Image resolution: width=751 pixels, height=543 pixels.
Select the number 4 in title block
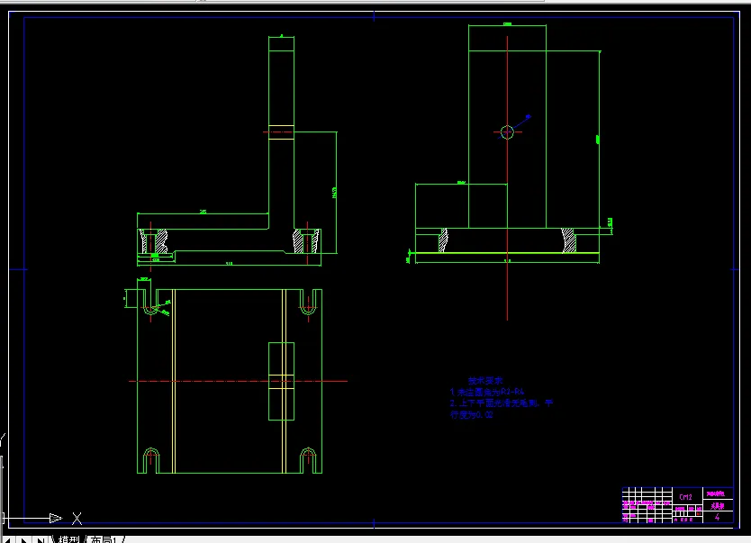[717, 517]
